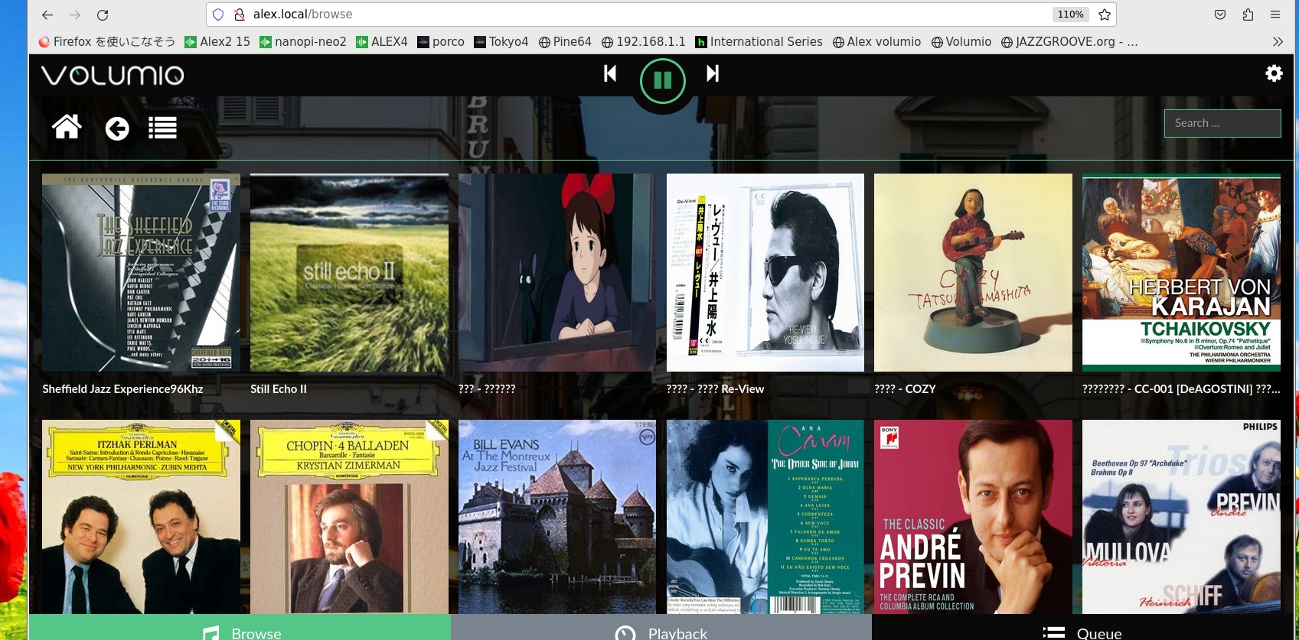Skip to previous track in Volumio

pos(610,73)
